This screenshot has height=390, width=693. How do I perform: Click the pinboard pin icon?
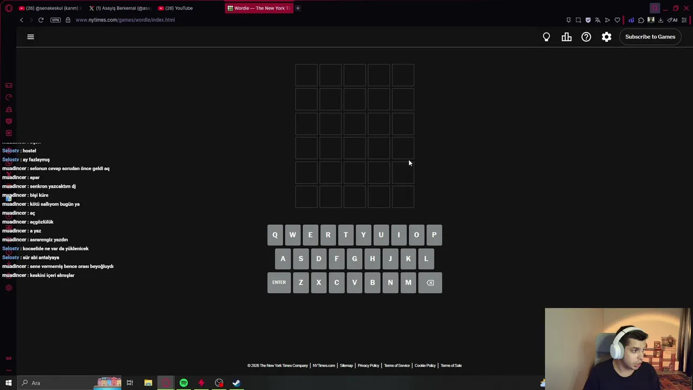pyautogui.click(x=568, y=20)
